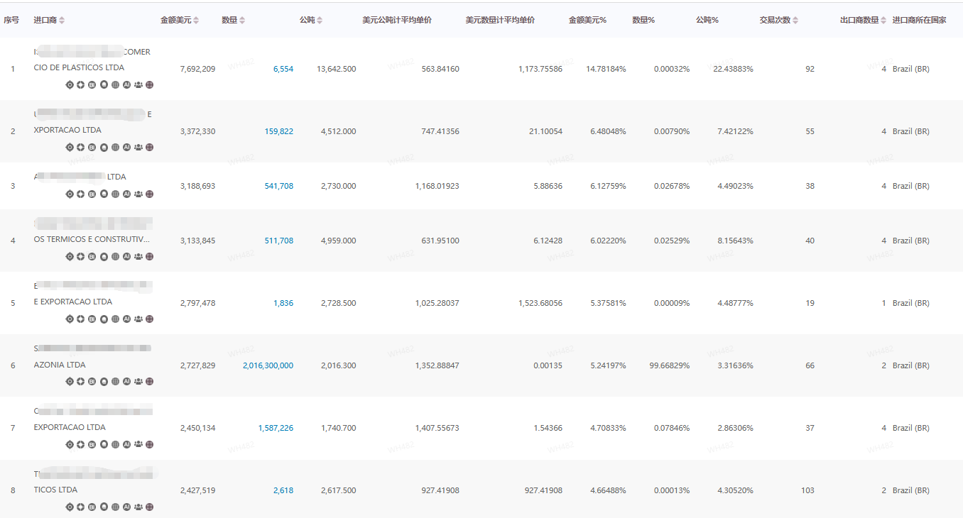Open quantity link 2,016,300,000

coord(268,365)
